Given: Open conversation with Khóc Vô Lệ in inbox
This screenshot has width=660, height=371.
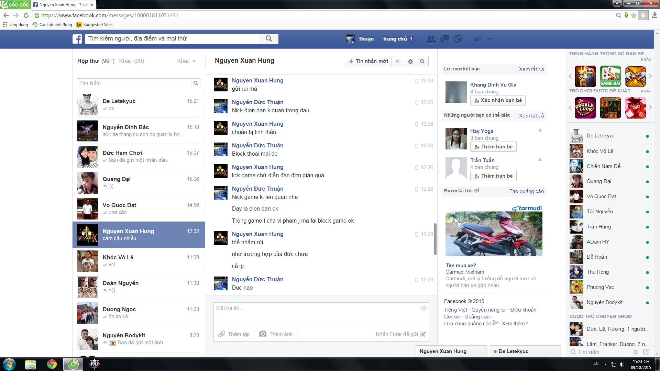Looking at the screenshot, I should pos(138,261).
